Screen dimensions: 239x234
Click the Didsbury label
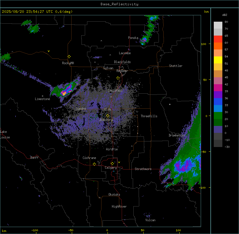[106, 120]
